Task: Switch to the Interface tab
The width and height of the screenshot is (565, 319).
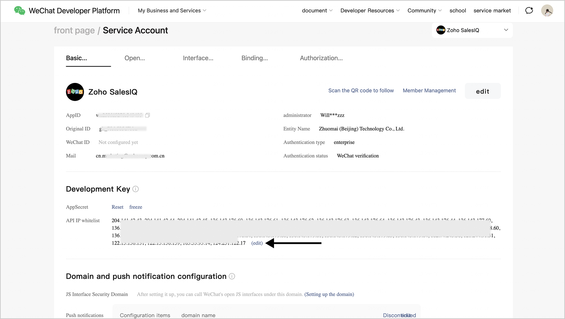Action: (198, 58)
